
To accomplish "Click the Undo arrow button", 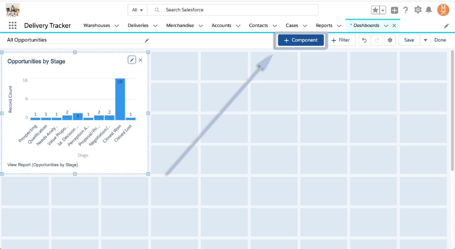I will tap(364, 40).
